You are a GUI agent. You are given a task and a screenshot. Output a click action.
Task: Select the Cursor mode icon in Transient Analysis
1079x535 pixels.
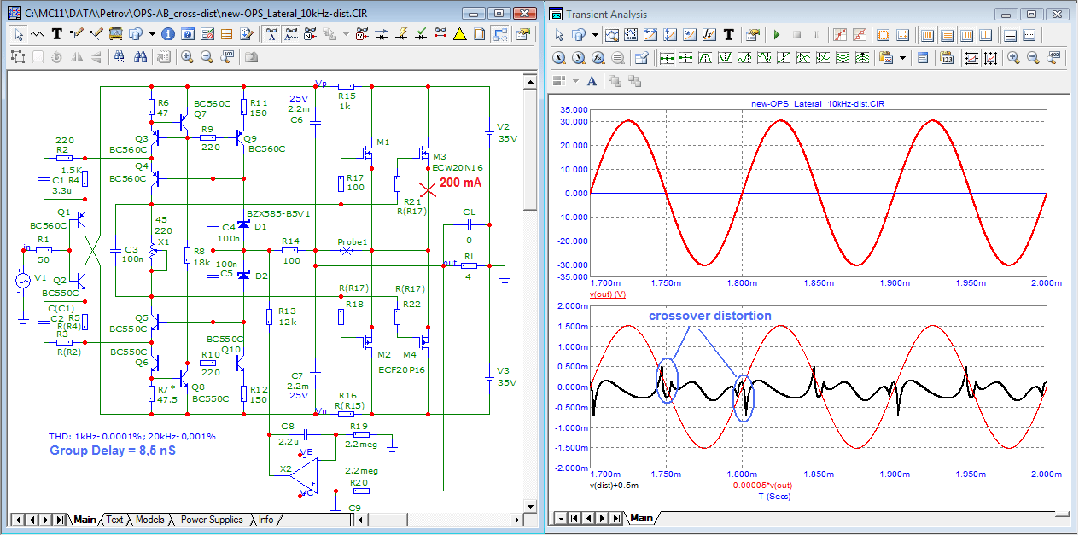point(631,35)
